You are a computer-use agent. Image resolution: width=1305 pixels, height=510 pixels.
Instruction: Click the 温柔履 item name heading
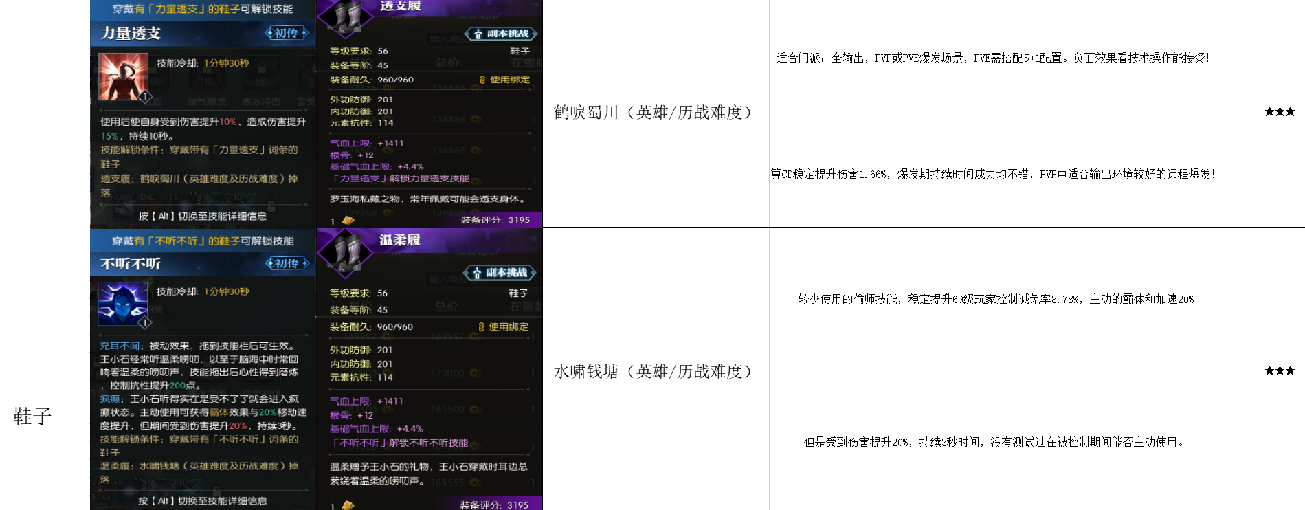(x=400, y=240)
